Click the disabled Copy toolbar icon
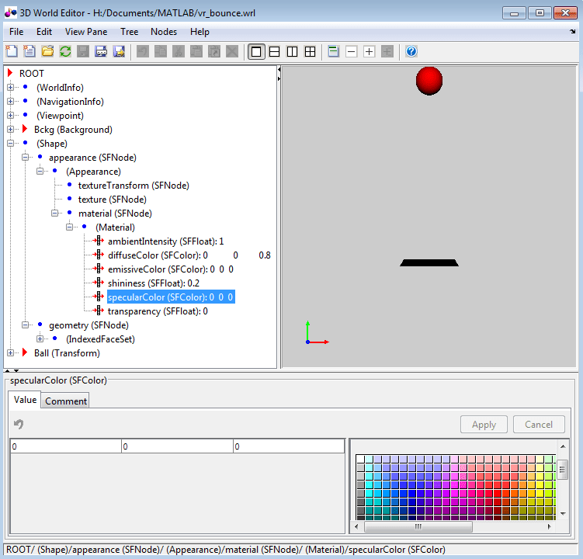 [161, 51]
